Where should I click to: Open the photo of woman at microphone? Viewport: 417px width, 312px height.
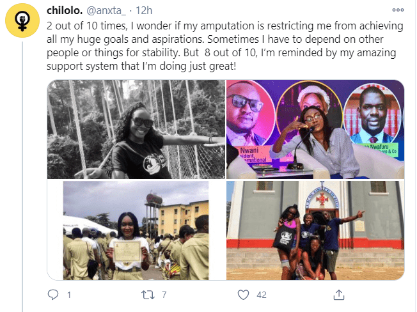tap(315, 129)
